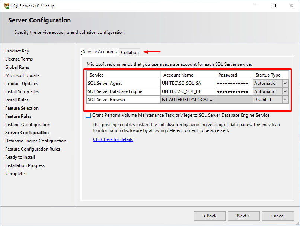Select bold Server Configuration step in sidebar
300x226 pixels.
(x=27, y=133)
